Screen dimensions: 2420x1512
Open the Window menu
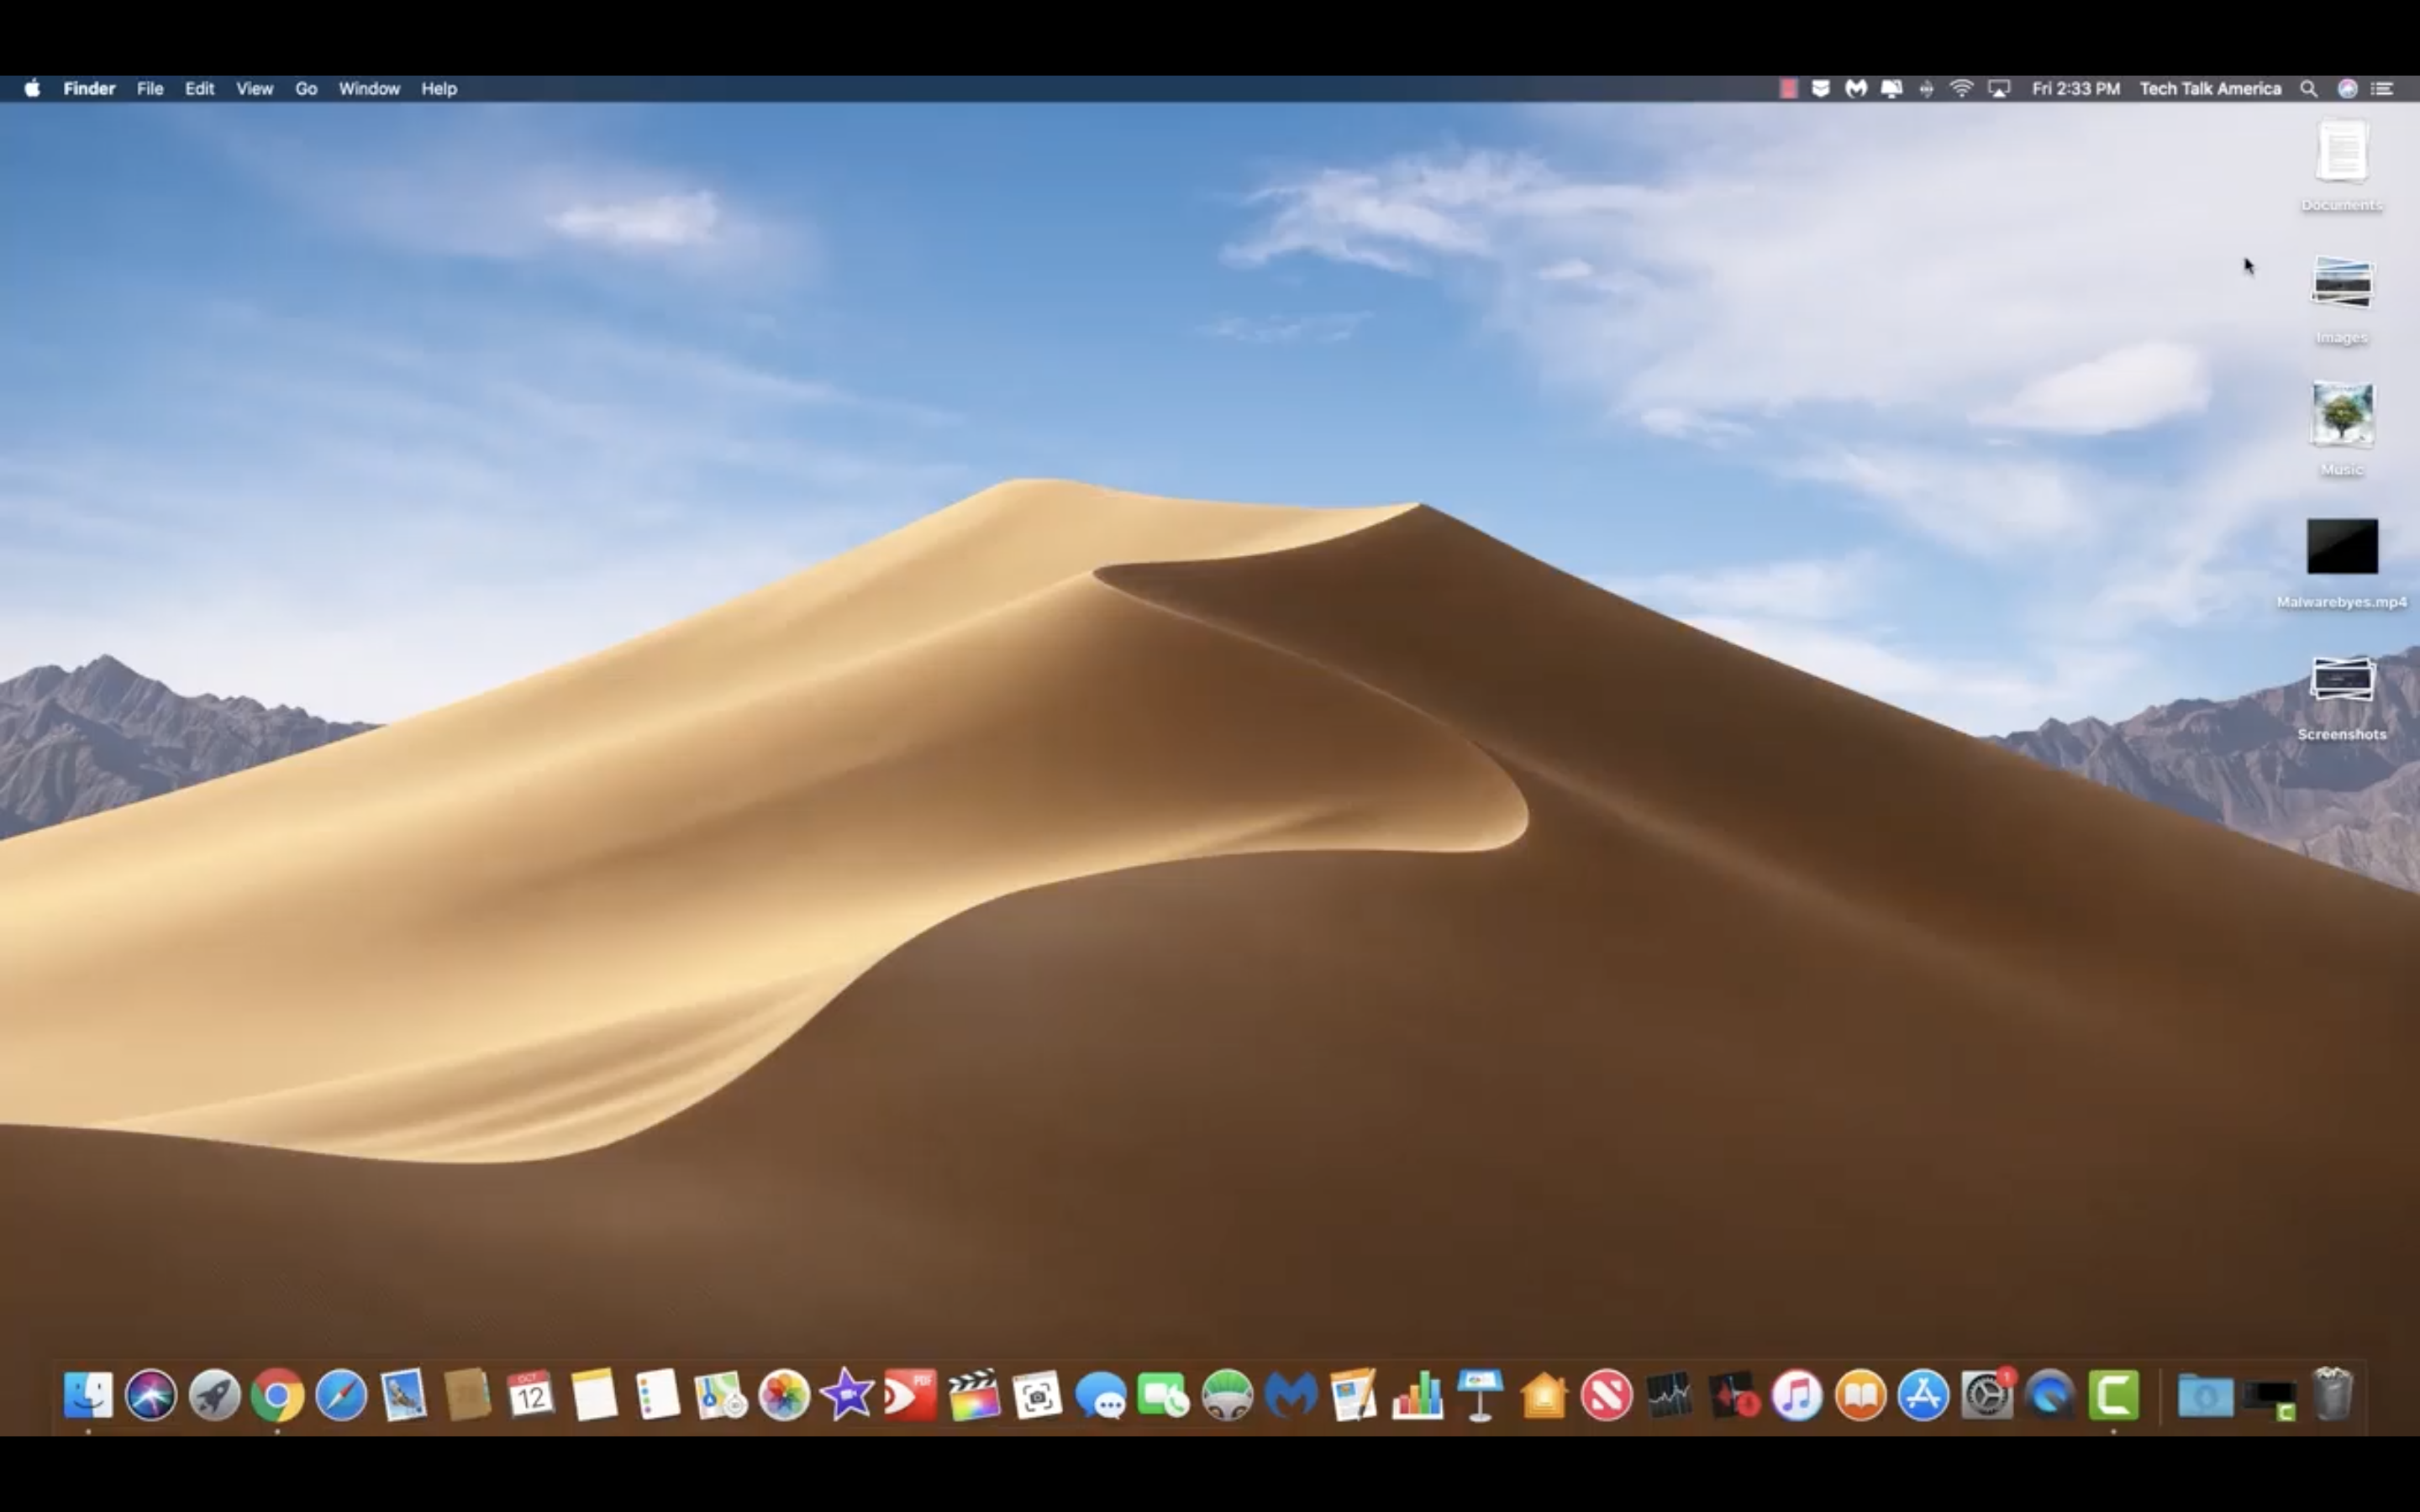click(x=369, y=89)
